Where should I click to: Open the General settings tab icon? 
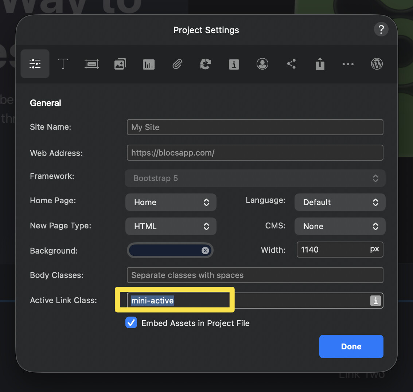pos(35,64)
